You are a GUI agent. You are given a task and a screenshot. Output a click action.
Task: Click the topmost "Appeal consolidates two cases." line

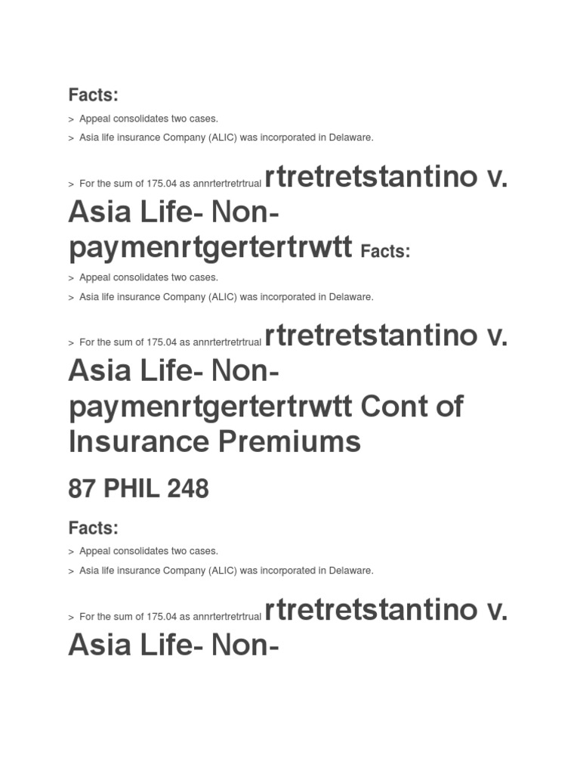tap(148, 119)
